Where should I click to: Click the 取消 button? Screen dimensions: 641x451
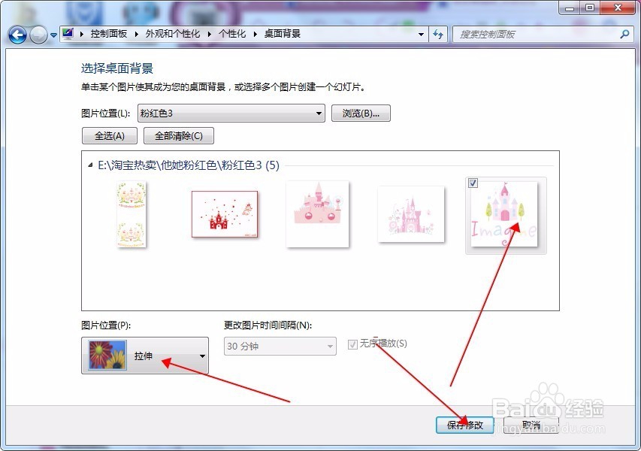[x=531, y=425]
